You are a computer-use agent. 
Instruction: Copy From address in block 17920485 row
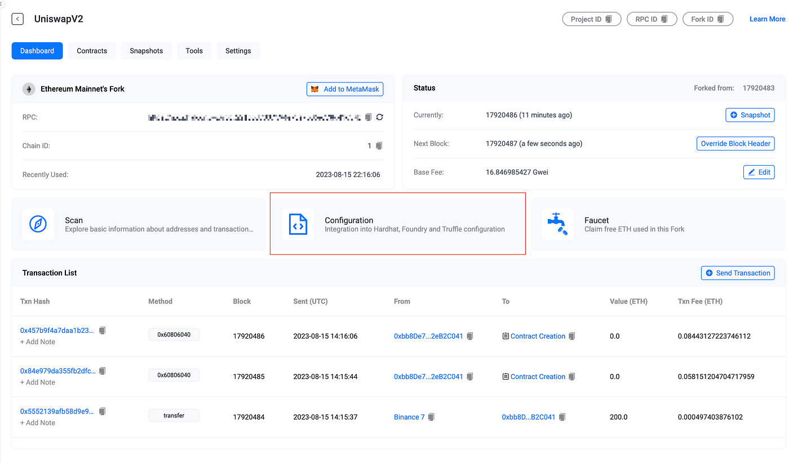click(470, 377)
